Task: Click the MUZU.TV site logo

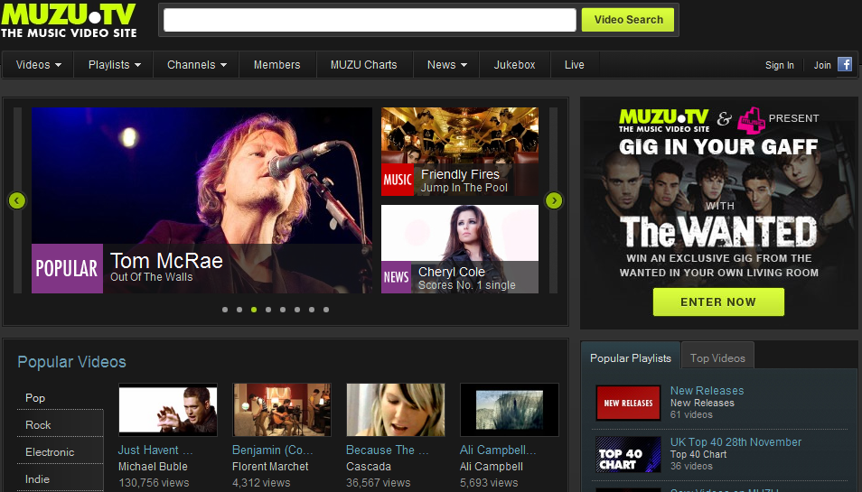Action: coord(69,20)
